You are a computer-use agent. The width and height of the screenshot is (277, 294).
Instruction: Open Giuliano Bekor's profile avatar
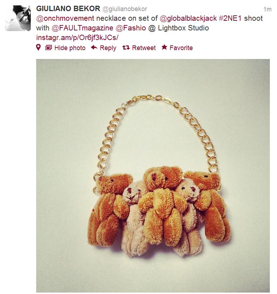[18, 18]
